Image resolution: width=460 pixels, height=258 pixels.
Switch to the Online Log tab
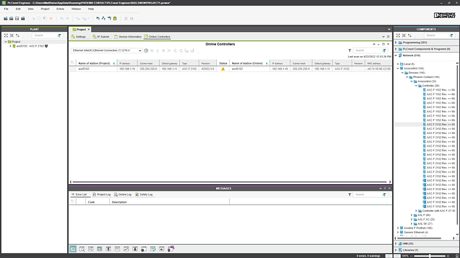(x=123, y=195)
